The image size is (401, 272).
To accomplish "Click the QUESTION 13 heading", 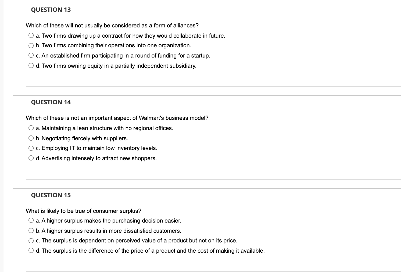I will [51, 10].
